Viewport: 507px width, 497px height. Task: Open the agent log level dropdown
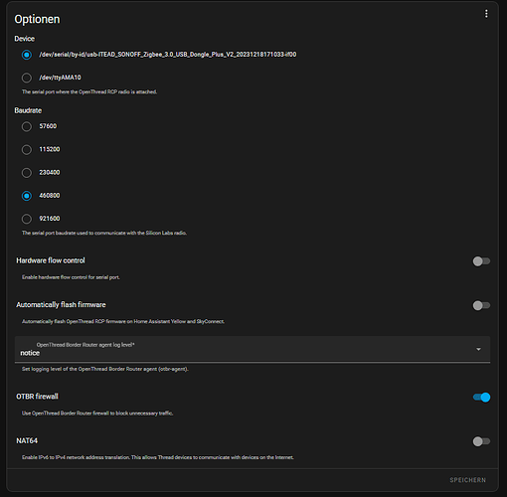[x=253, y=349]
